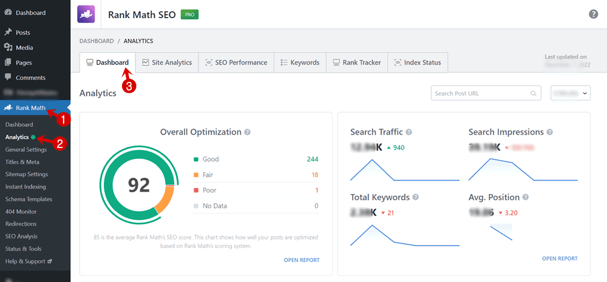Click the Total Keywords change value 21
Image resolution: width=607 pixels, height=282 pixels.
click(x=390, y=213)
